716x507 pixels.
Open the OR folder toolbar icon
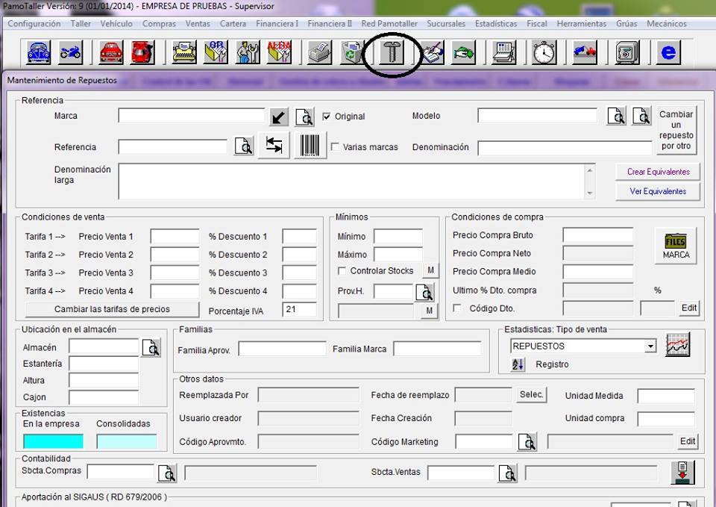click(216, 52)
